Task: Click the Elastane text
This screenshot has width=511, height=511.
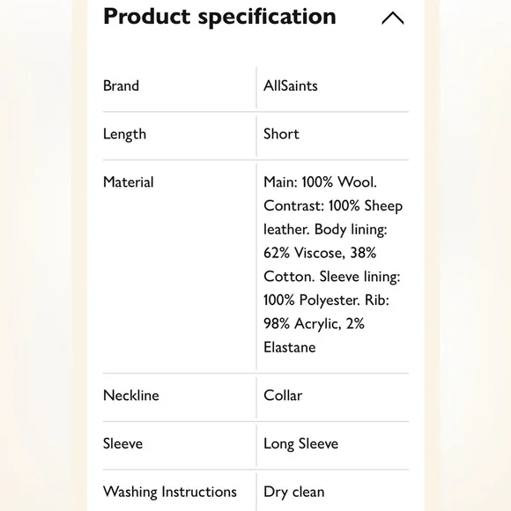Action: (289, 347)
